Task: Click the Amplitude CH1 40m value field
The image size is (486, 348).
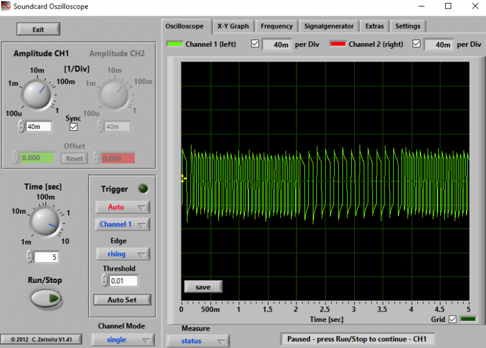Action: point(38,127)
